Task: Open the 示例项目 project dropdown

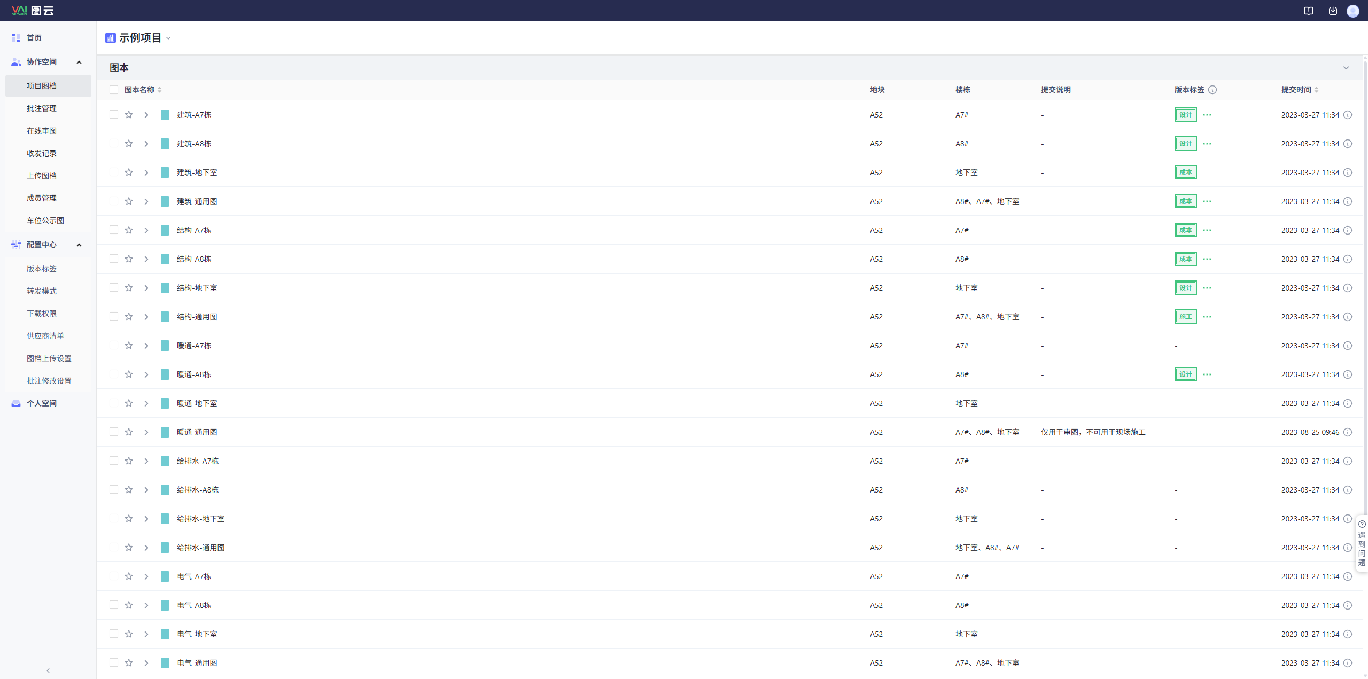Action: tap(168, 38)
